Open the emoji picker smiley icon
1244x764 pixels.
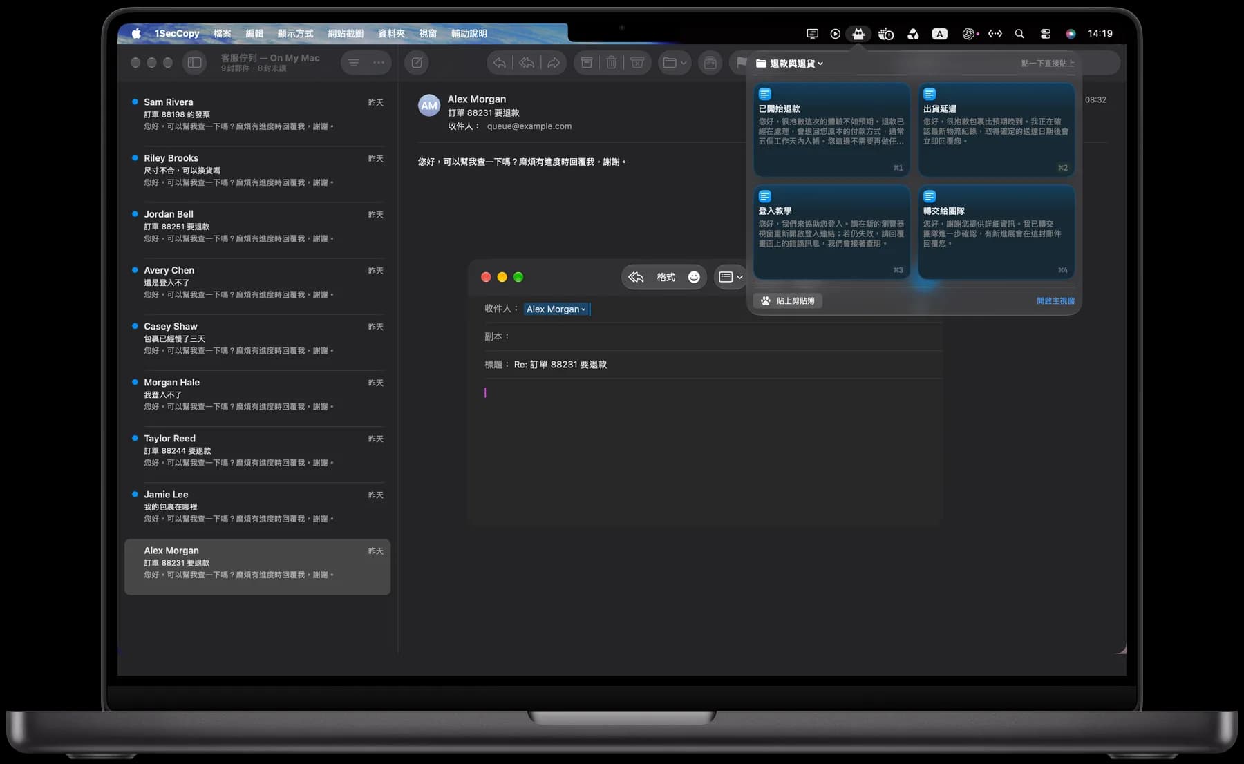pos(694,277)
